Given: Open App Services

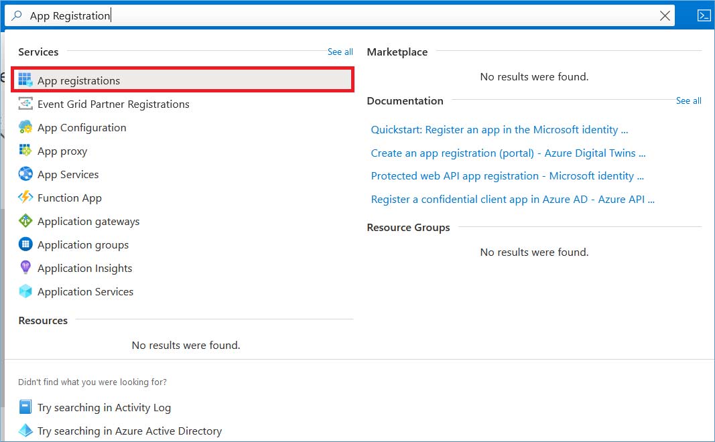Looking at the screenshot, I should (x=68, y=175).
